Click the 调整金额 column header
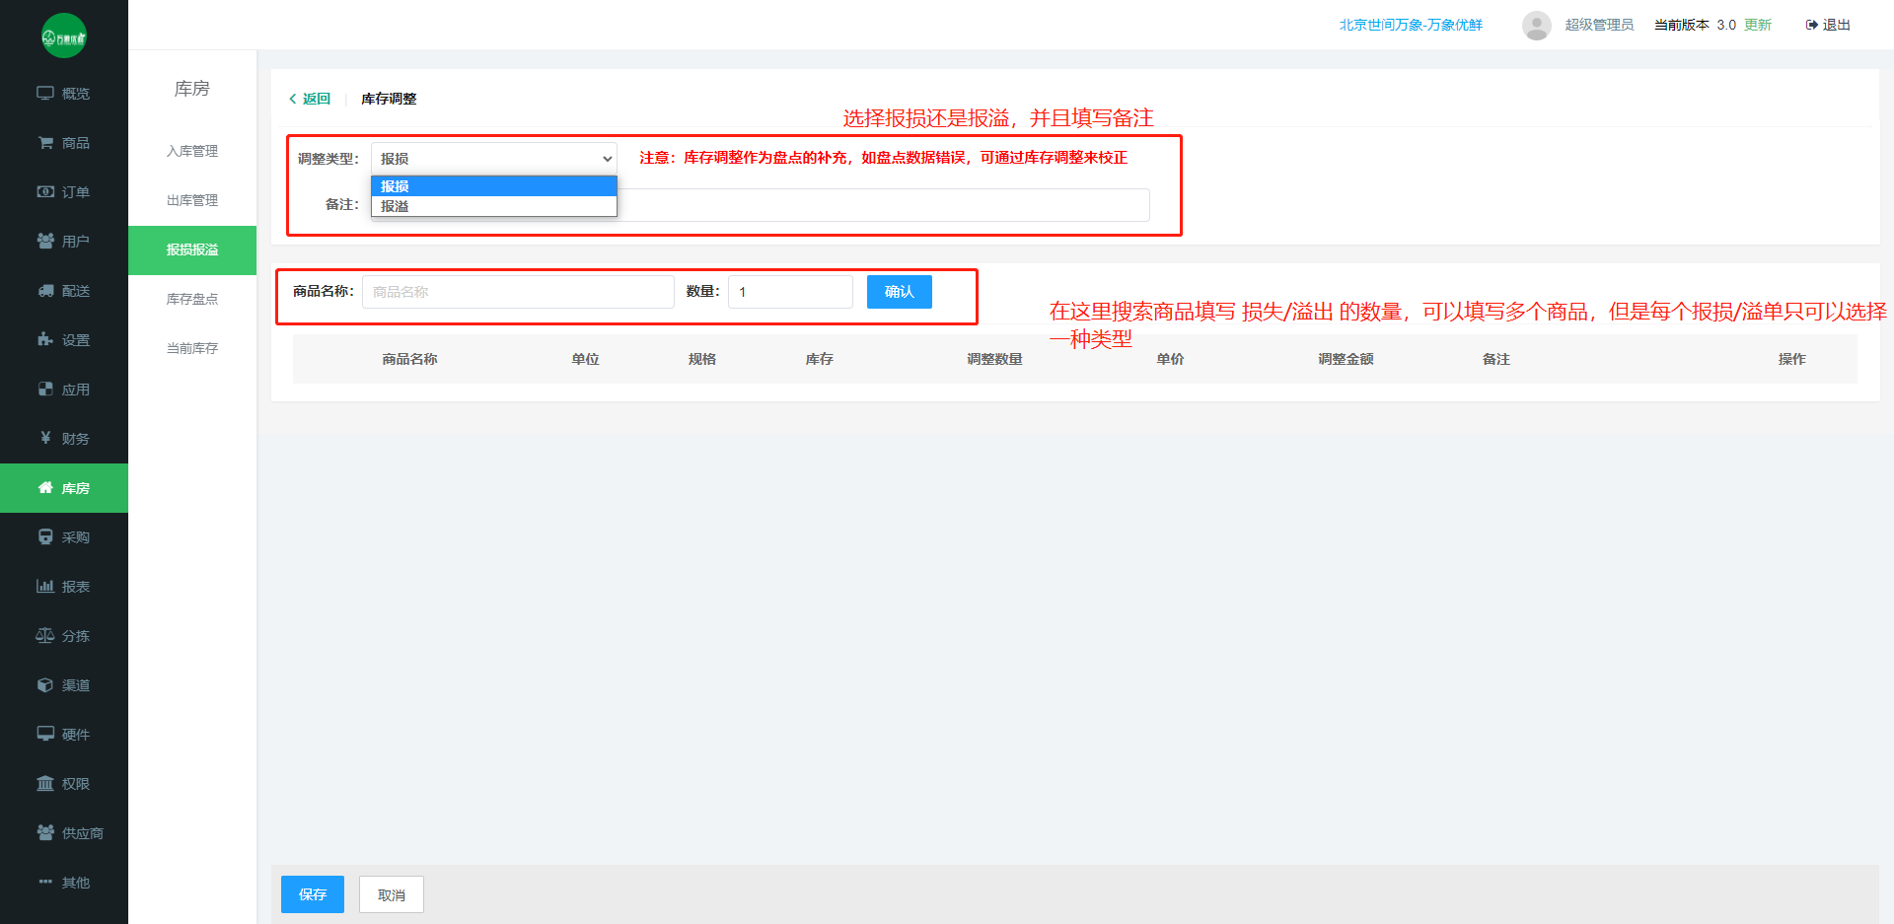The image size is (1894, 924). [1346, 359]
